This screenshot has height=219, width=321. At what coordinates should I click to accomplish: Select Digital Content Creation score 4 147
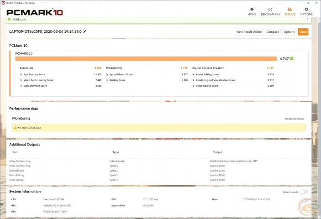(270, 68)
